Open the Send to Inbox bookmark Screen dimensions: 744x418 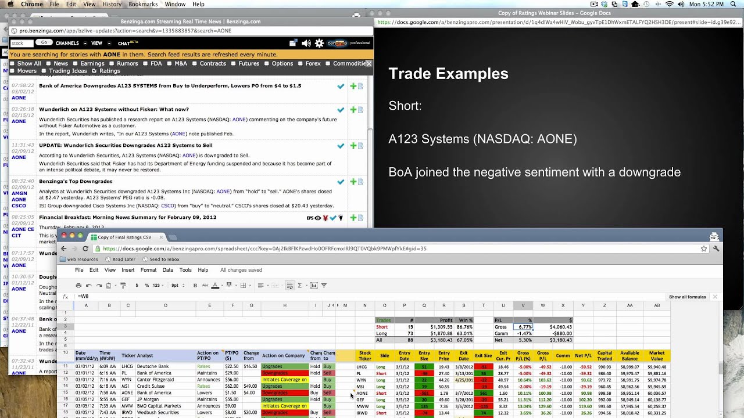[x=160, y=260]
